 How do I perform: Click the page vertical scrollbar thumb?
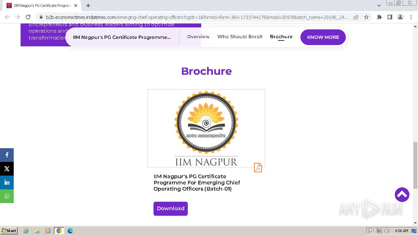click(415, 165)
